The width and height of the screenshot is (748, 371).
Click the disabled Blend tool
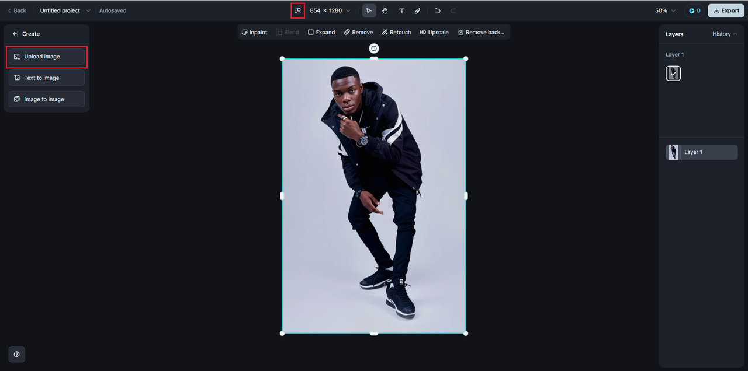tap(288, 32)
